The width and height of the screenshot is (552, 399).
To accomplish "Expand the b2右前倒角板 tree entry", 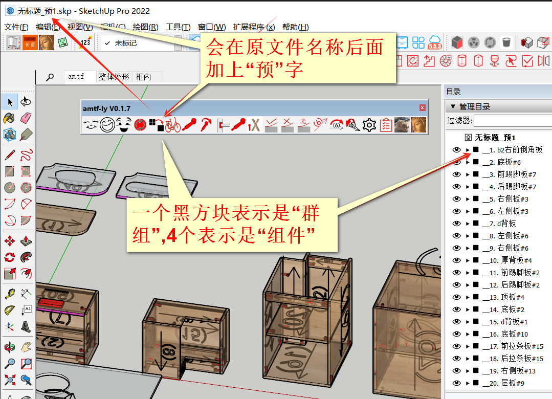I will [468, 150].
